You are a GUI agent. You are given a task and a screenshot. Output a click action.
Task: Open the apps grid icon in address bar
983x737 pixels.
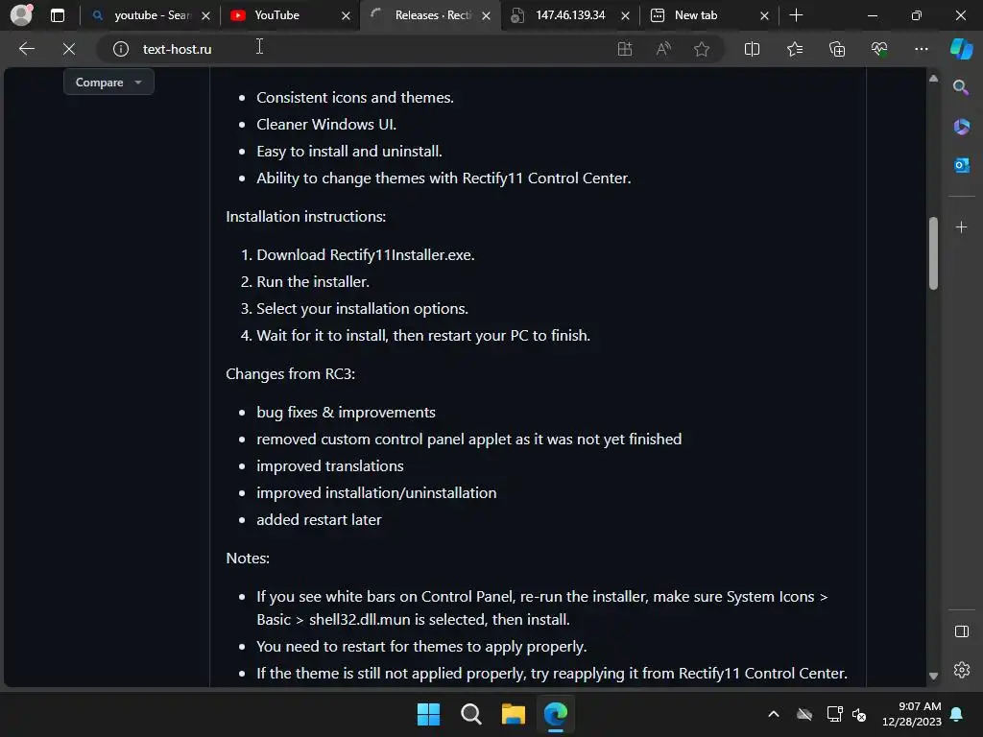[x=624, y=49]
